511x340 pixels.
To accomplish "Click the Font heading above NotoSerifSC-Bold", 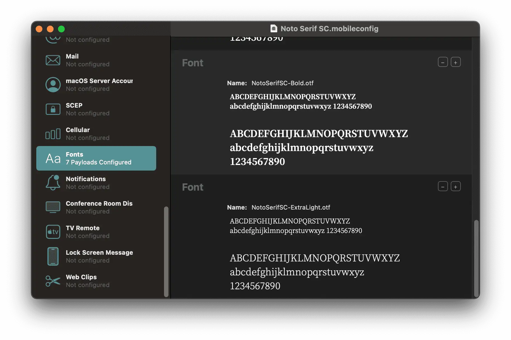I will pyautogui.click(x=192, y=63).
